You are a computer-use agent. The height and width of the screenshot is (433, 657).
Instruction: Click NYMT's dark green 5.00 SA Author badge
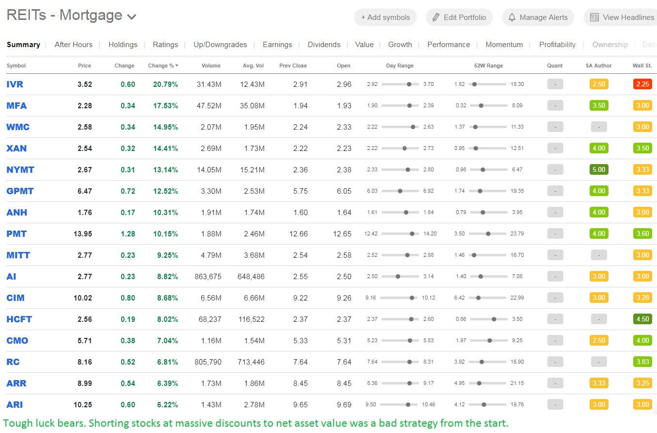tap(599, 170)
